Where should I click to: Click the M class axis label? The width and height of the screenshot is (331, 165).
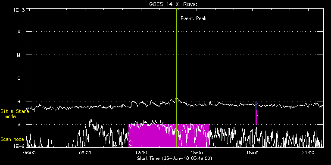pyautogui.click(x=19, y=55)
